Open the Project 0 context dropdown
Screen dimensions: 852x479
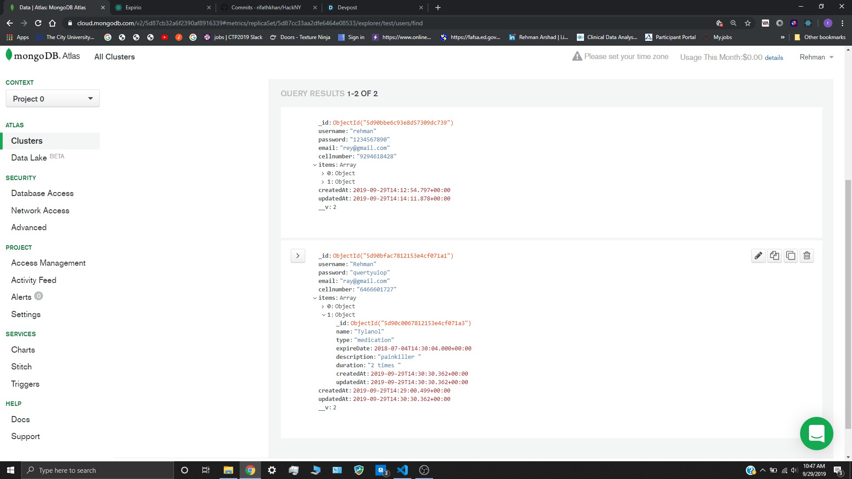52,98
